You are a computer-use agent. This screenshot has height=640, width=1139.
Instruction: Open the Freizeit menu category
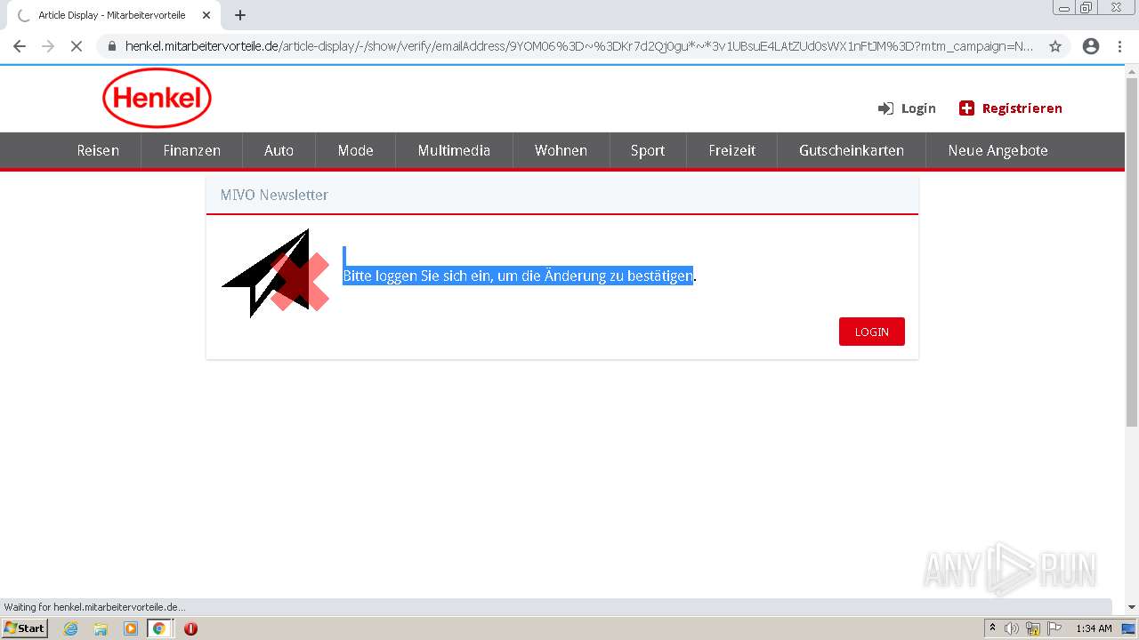(732, 150)
